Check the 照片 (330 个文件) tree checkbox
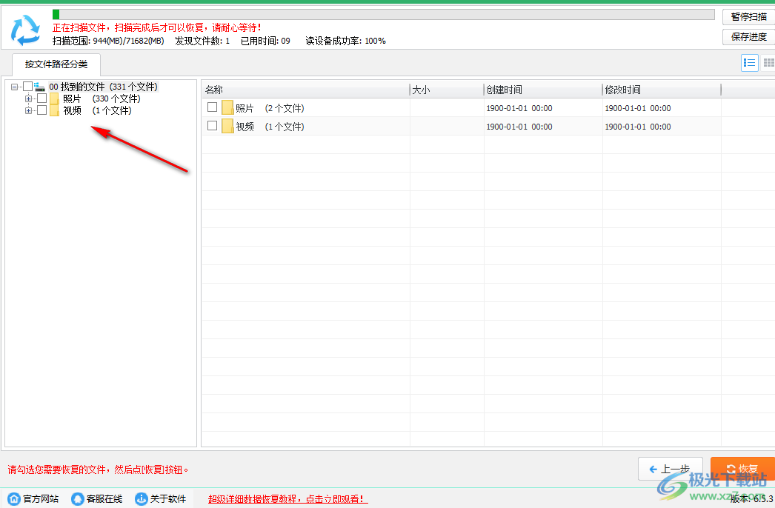This screenshot has height=508, width=775. [42, 98]
